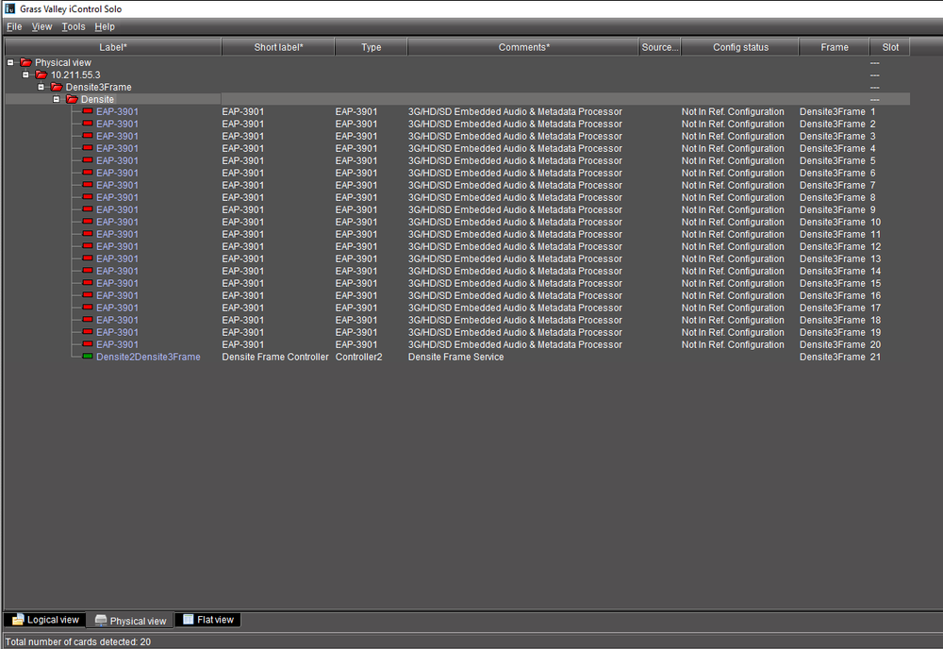Select the Densite2Densite3Frame controller entry
Screen dimensions: 943x649
(148, 357)
